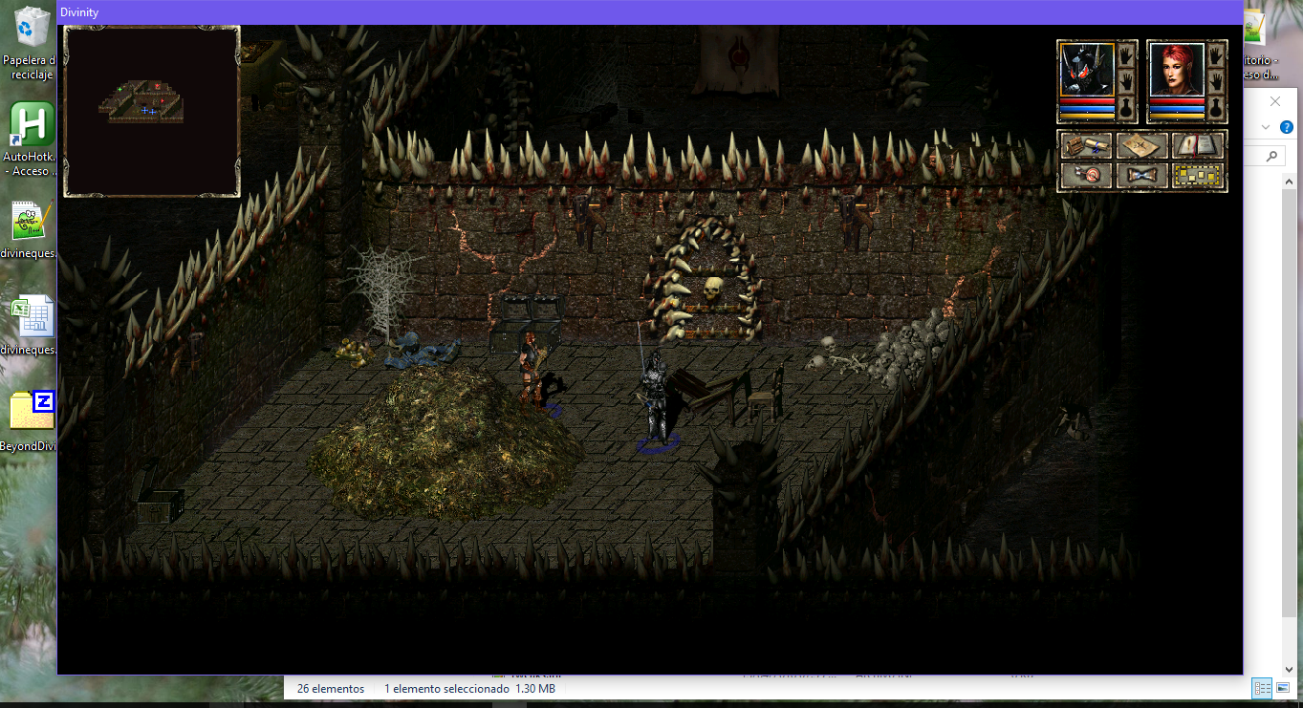Click the red-haired woman's potion flask slot
The image size is (1303, 708).
pos(1217,106)
